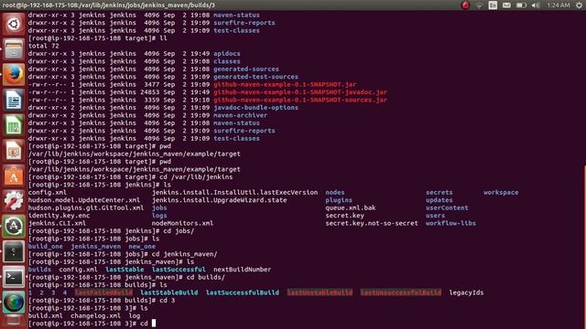Open the battery status indicator
The height and width of the screenshot is (329, 586).
tap(521, 5)
